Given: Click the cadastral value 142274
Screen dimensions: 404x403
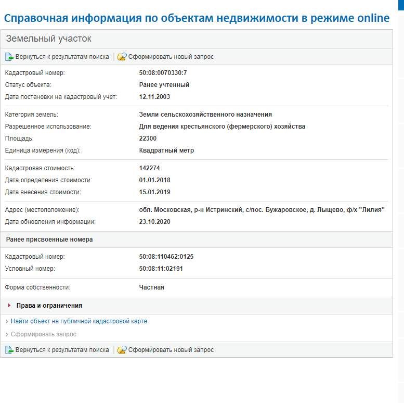Looking at the screenshot, I should pyautogui.click(x=149, y=168).
